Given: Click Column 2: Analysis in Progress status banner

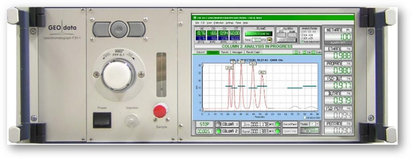Looking at the screenshot, I should click(x=257, y=46).
